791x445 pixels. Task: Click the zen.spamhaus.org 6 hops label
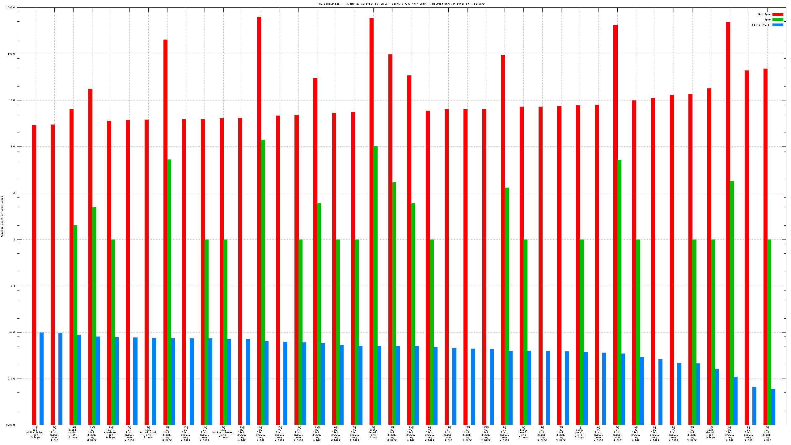pyautogui.click(x=111, y=432)
